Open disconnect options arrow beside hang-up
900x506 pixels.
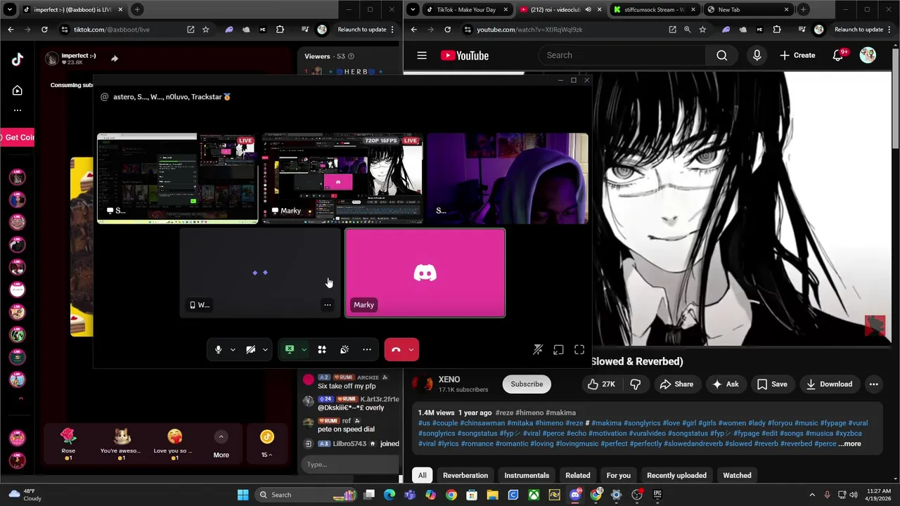[411, 349]
